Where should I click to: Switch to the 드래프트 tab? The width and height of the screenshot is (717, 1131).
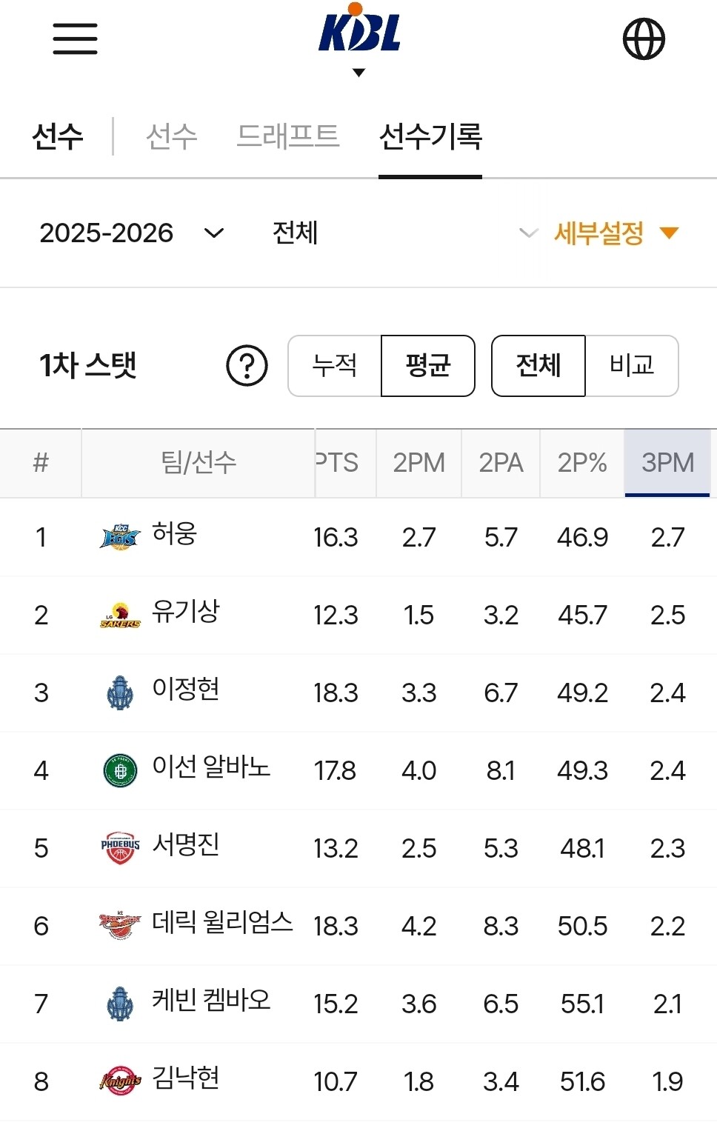tap(287, 136)
